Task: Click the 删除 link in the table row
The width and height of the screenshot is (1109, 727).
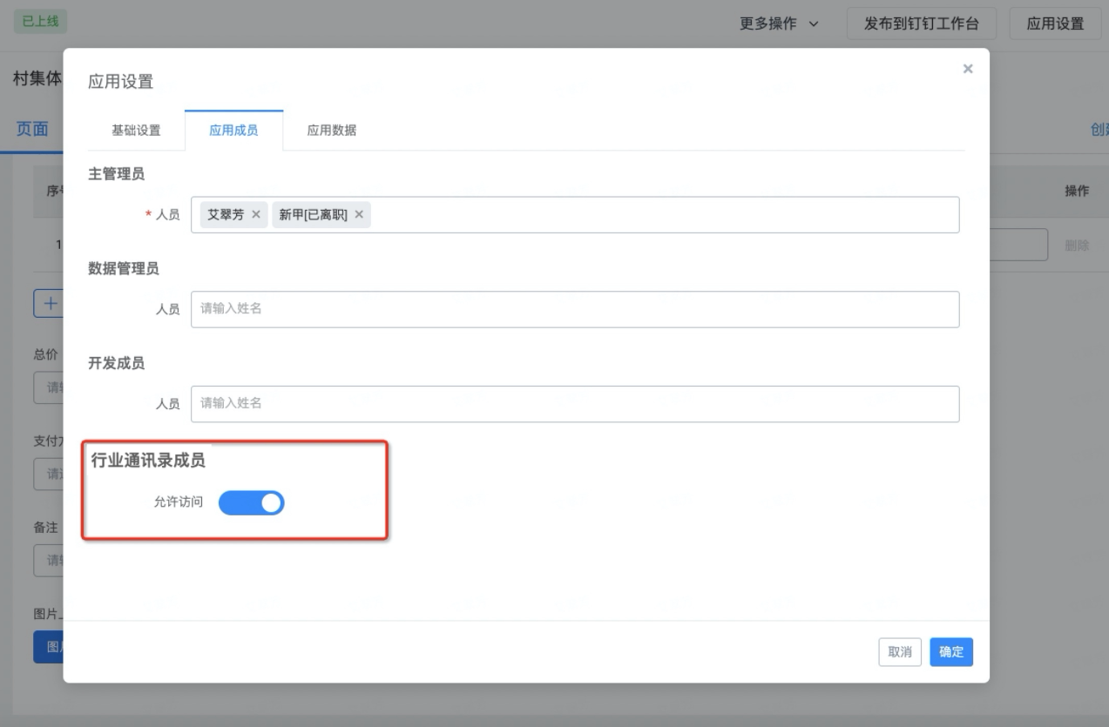Action: [1078, 246]
